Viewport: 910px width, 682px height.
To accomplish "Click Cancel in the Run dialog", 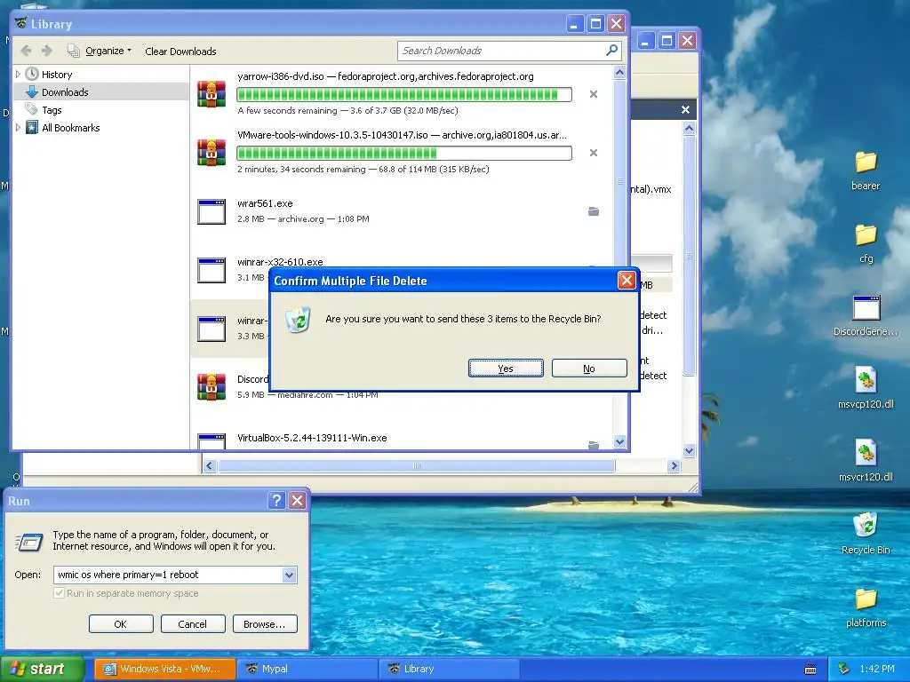I will point(193,624).
